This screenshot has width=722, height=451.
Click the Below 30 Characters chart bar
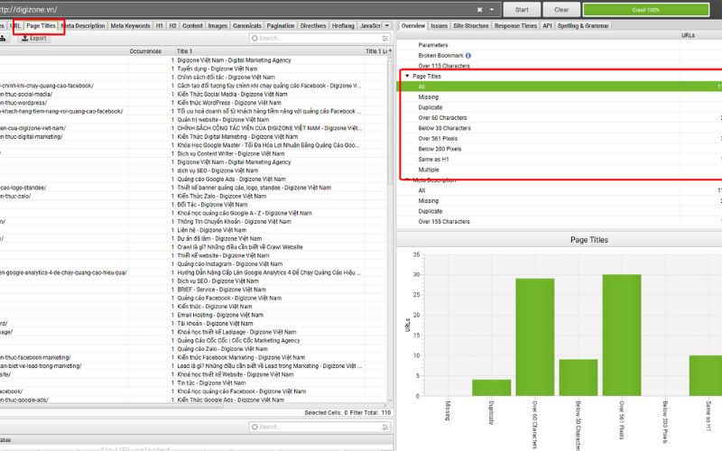579,377
